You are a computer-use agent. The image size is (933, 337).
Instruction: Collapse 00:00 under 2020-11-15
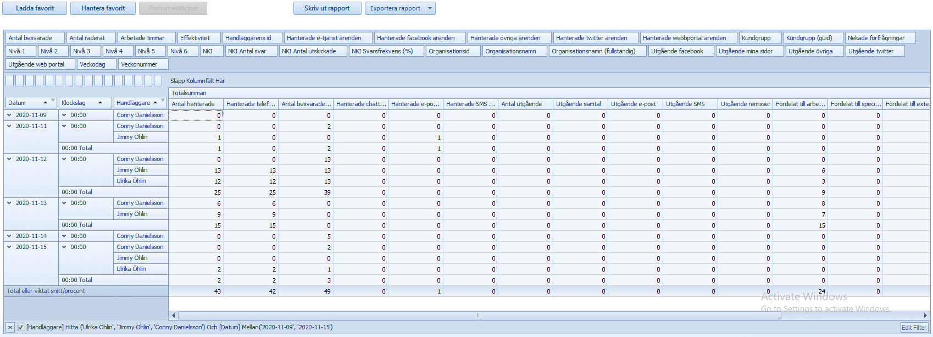tap(64, 247)
